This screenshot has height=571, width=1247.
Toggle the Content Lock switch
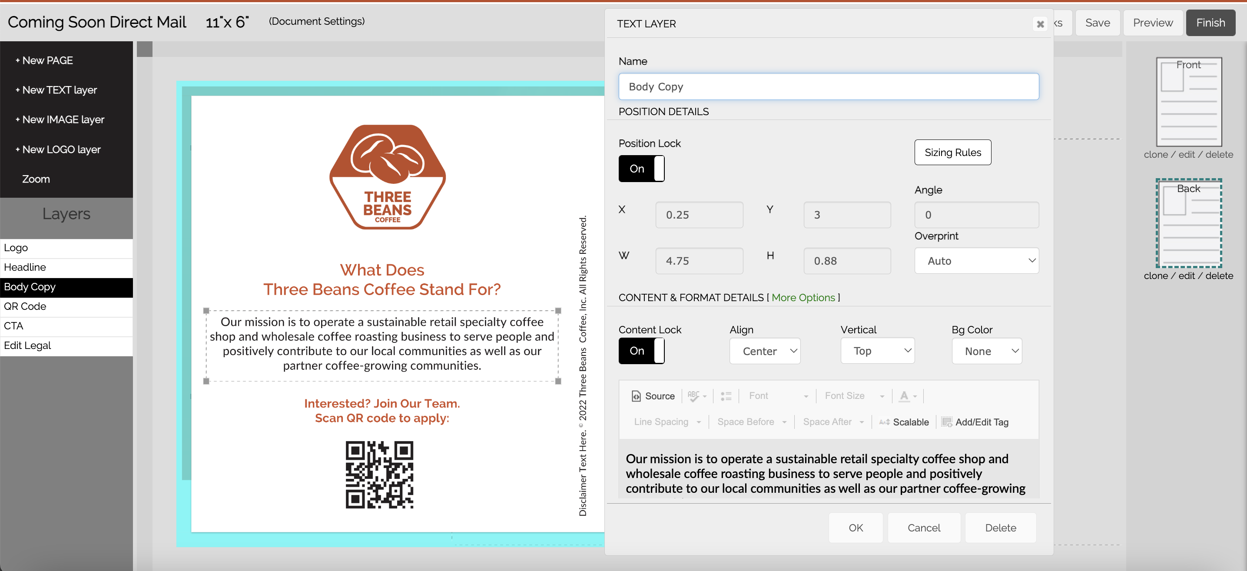tap(641, 351)
